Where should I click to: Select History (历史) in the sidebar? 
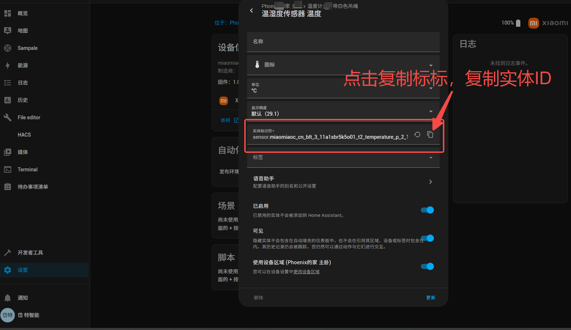point(22,100)
